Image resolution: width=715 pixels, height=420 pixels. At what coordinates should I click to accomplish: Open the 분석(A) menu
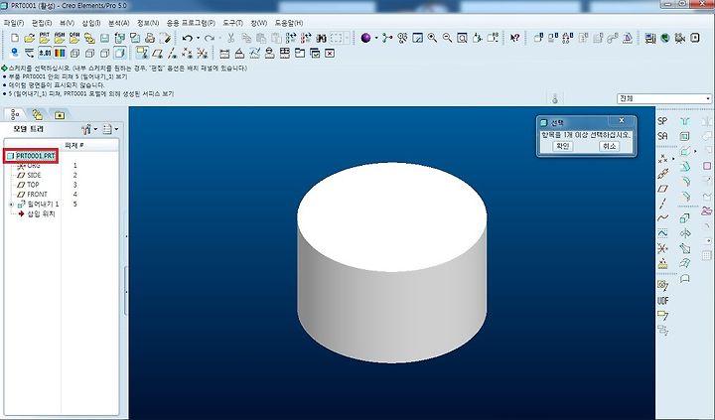119,23
